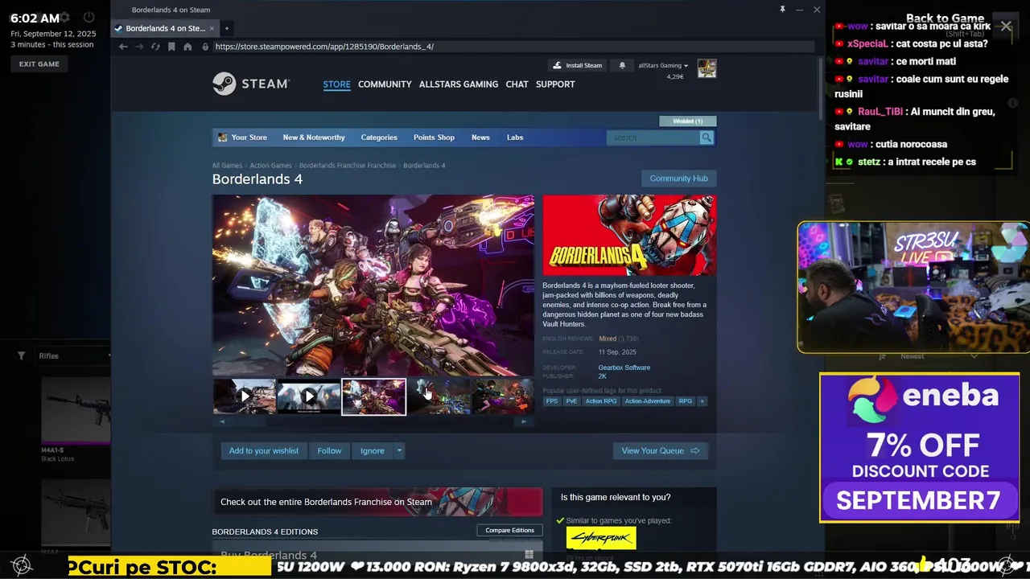Click the Steam logo in the header

[x=251, y=84]
